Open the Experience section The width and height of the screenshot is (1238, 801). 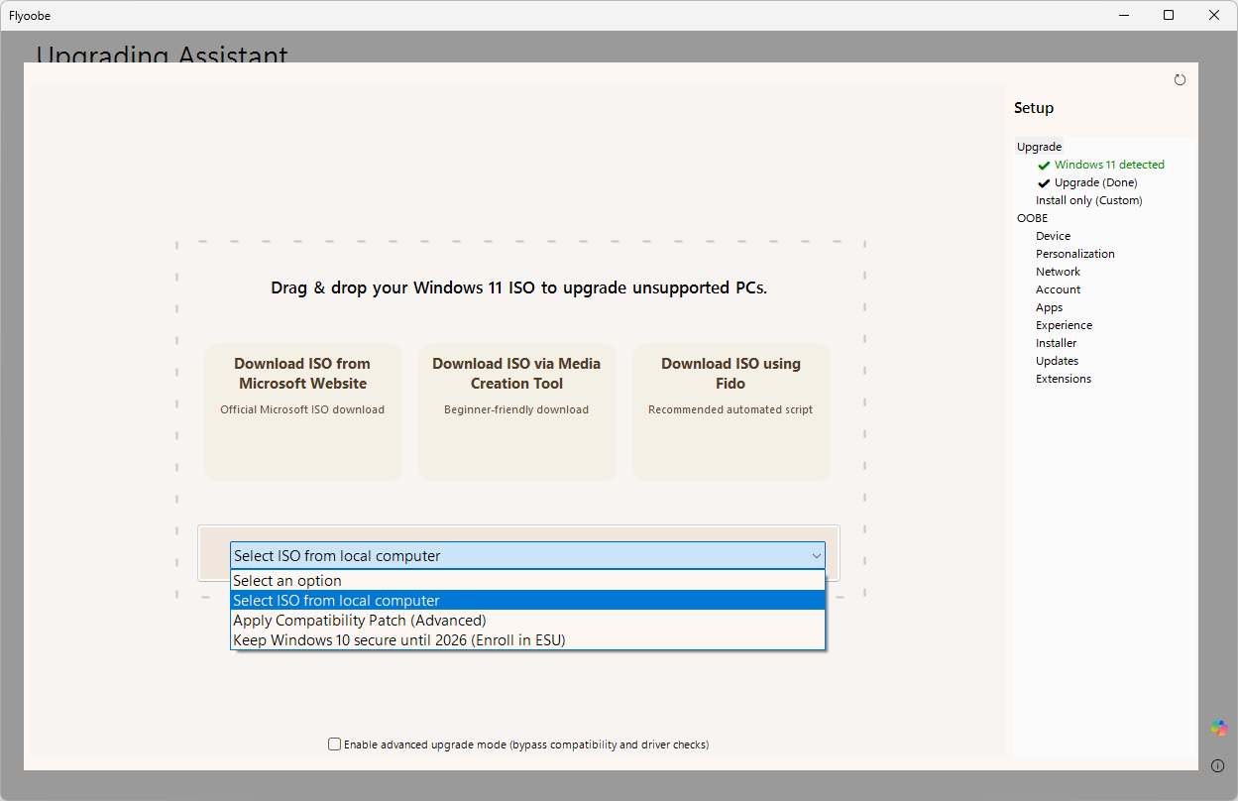(x=1064, y=325)
